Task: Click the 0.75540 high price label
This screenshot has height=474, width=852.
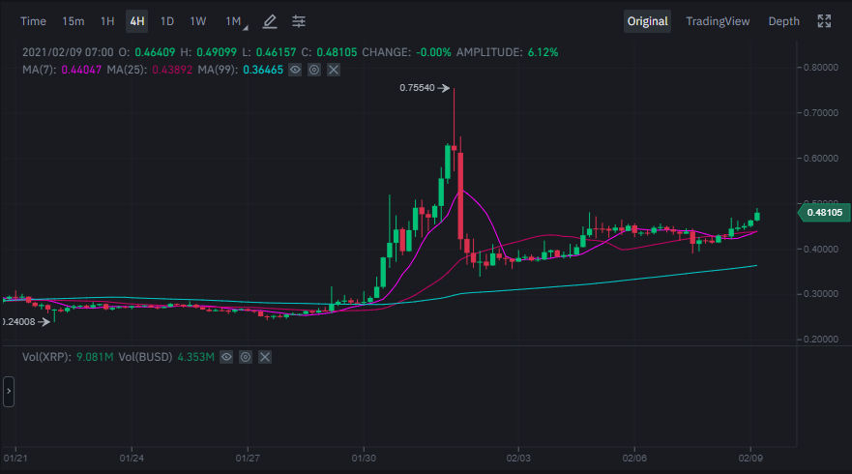Action: tap(417, 88)
